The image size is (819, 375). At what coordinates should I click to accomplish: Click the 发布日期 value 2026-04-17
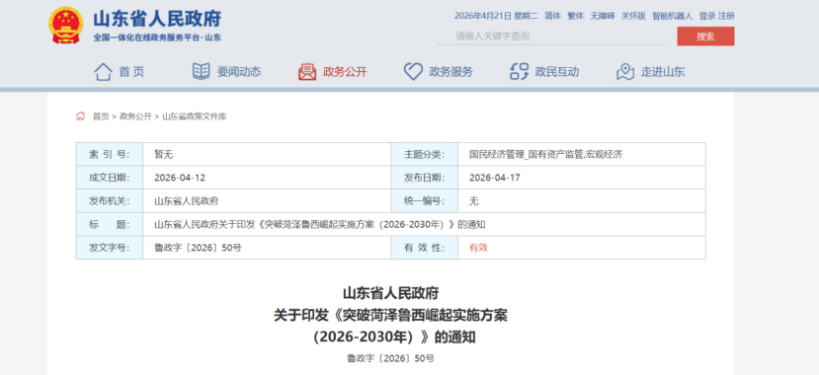click(x=495, y=178)
